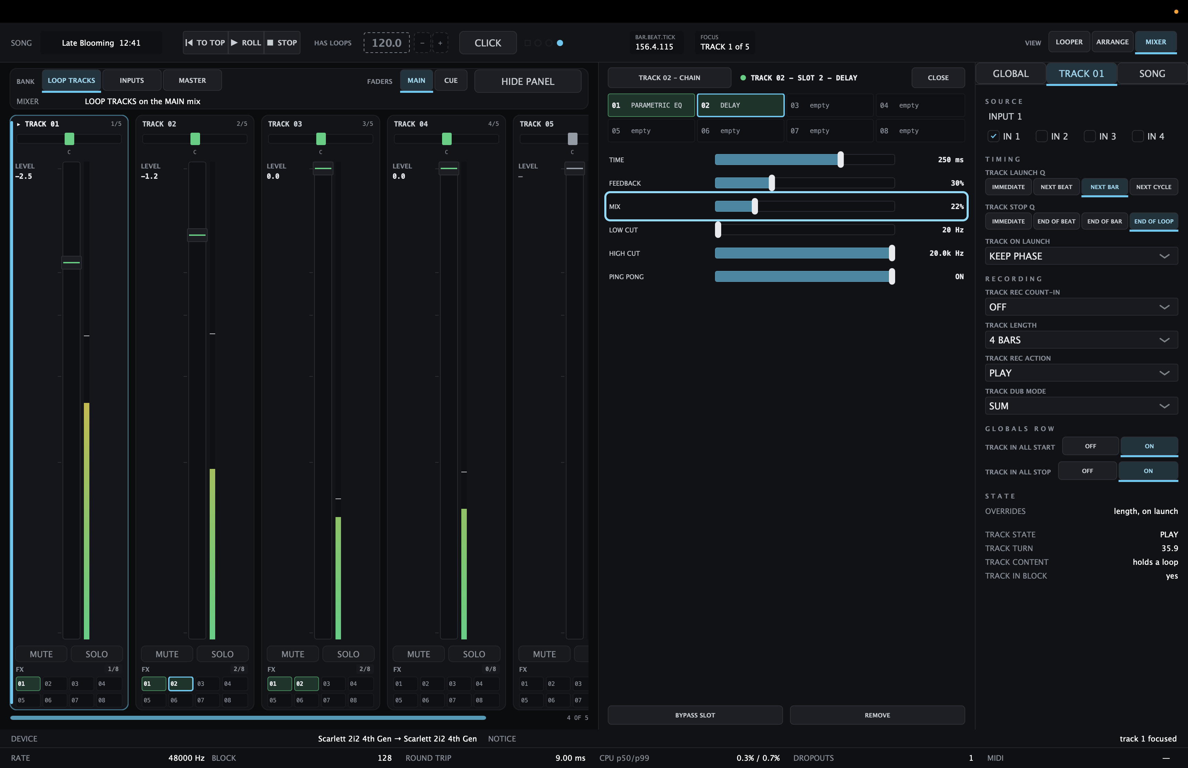Solo TRACK 04
This screenshot has width=1188, height=768.
(x=474, y=654)
